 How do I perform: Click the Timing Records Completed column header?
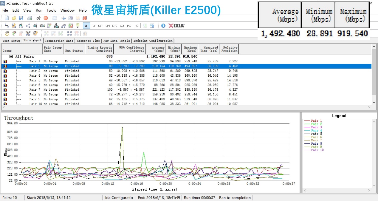tap(100, 49)
